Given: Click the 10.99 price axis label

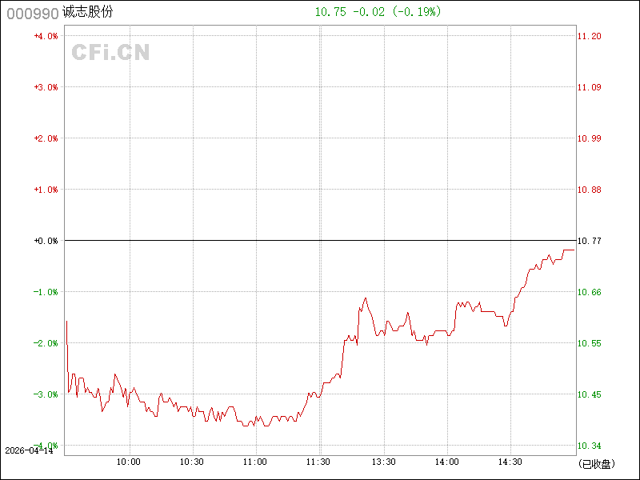Looking at the screenshot, I should point(590,138).
